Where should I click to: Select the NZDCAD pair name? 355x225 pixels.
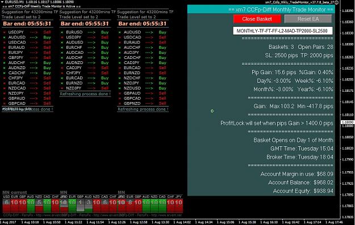tap(17, 88)
